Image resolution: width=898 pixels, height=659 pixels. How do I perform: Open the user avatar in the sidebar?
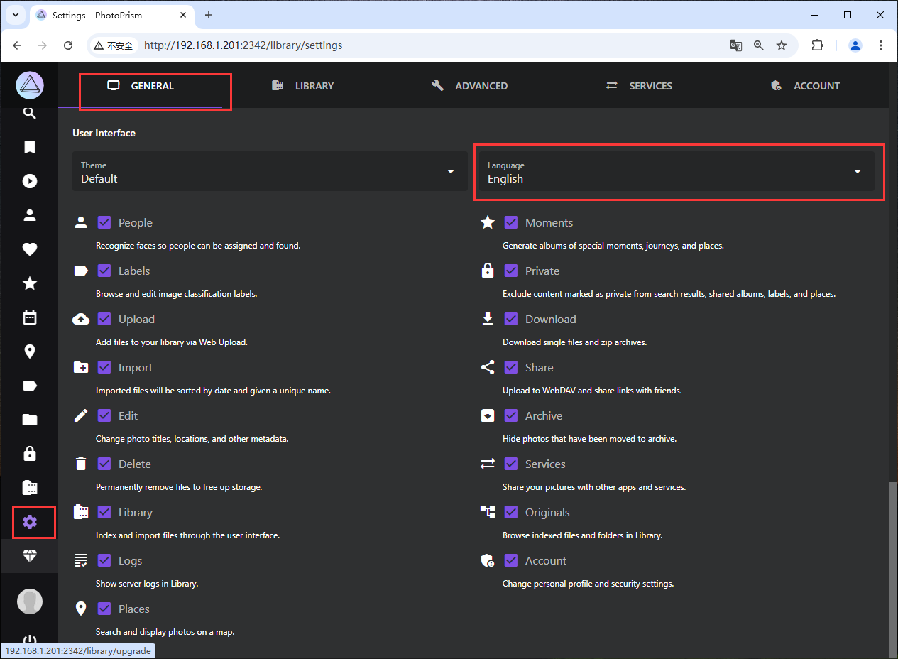click(29, 601)
